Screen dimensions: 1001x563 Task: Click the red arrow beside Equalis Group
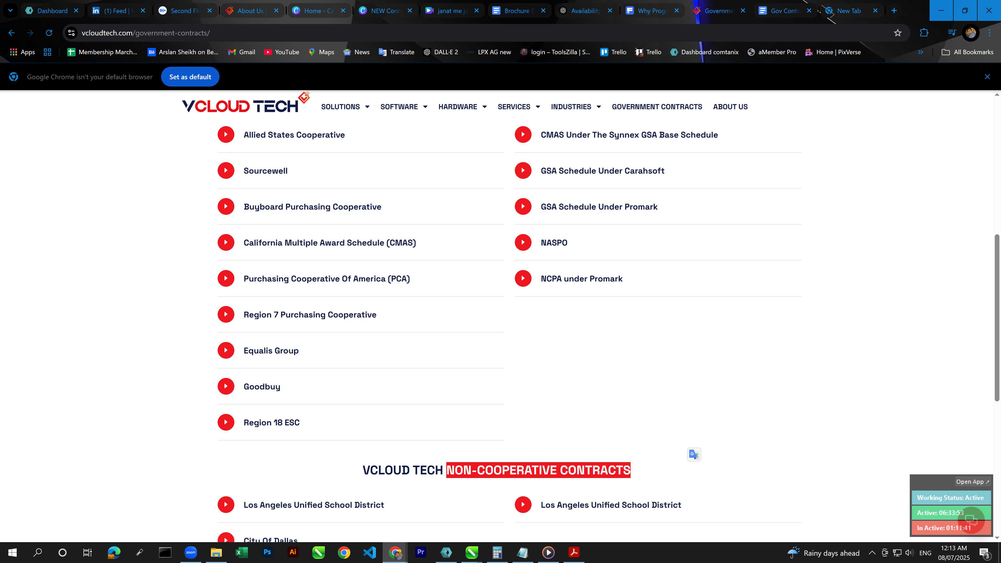point(226,351)
